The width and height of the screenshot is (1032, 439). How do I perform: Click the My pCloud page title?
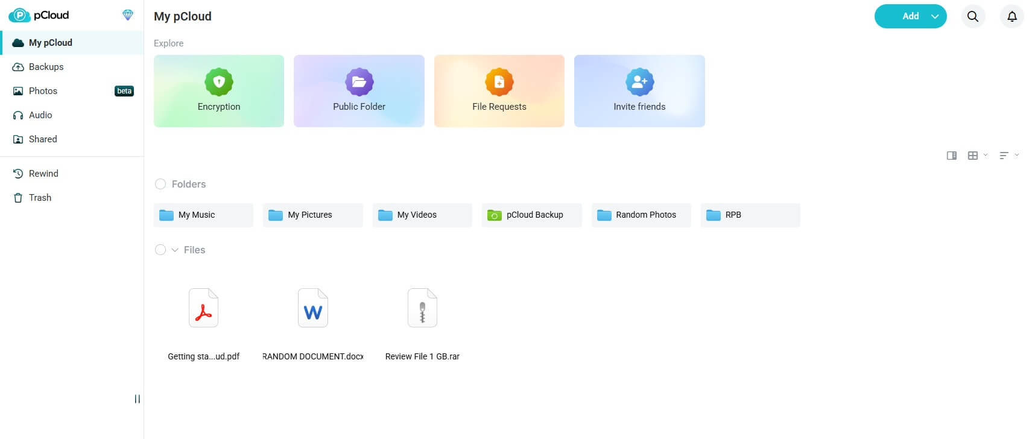tap(183, 16)
